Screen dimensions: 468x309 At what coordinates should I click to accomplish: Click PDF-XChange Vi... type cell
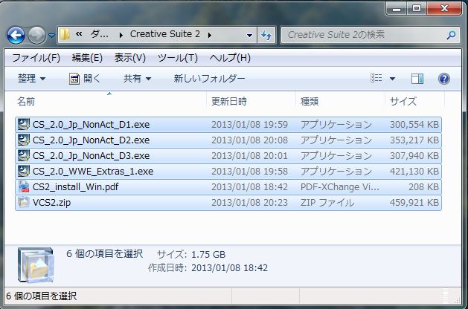[340, 187]
